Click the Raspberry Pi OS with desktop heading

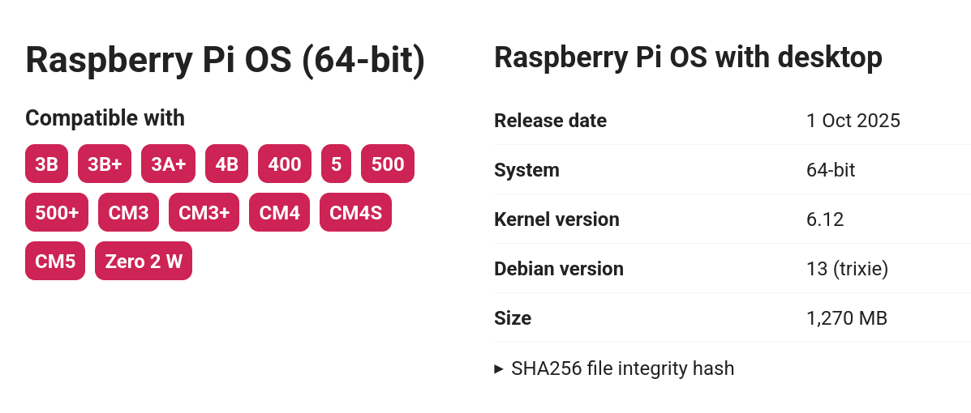pos(688,57)
